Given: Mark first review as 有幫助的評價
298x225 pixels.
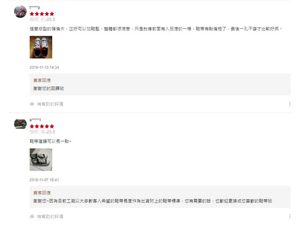Looking at the screenshot, I should (x=50, y=104).
